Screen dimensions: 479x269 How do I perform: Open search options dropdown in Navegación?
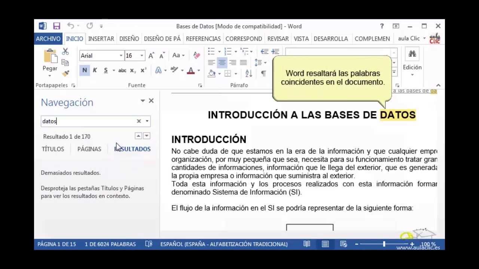(x=147, y=121)
